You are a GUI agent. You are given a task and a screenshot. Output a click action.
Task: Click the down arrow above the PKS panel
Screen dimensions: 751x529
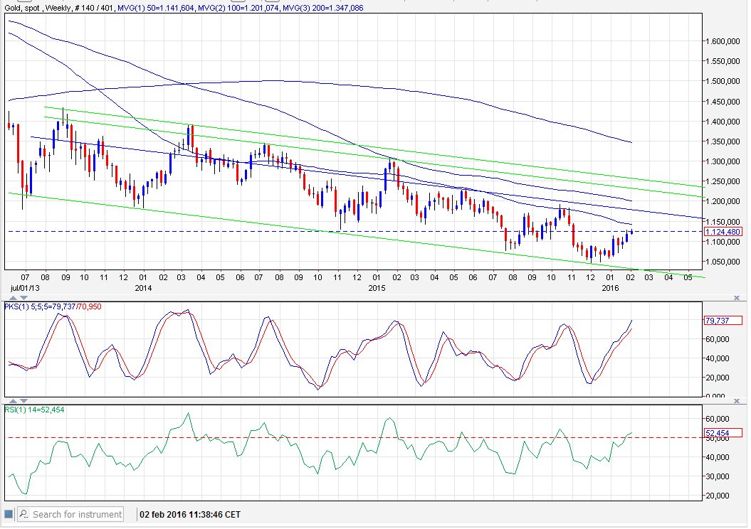click(x=23, y=298)
